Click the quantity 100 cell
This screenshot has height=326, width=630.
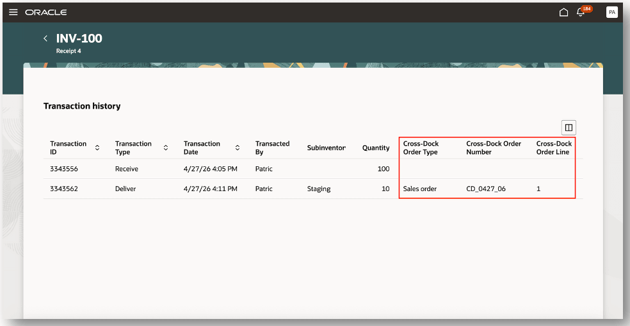pos(384,169)
